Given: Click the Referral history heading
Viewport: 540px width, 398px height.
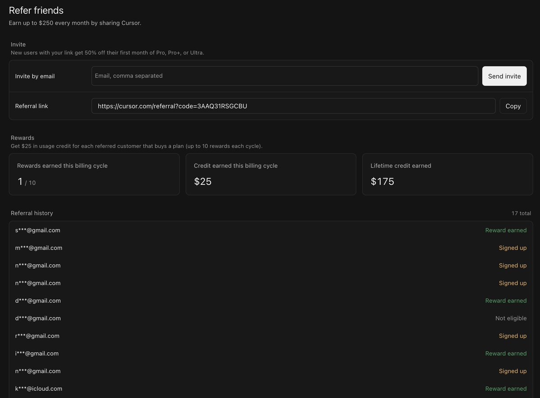Looking at the screenshot, I should [32, 213].
